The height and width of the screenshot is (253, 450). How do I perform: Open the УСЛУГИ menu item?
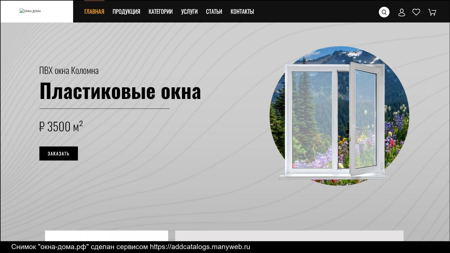click(189, 12)
